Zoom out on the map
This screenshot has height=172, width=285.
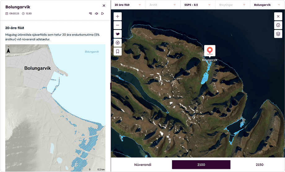(118, 25)
